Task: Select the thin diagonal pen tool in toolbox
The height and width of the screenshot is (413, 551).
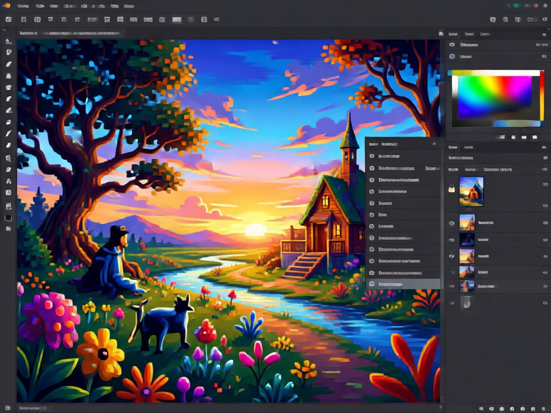Action: pos(9,133)
